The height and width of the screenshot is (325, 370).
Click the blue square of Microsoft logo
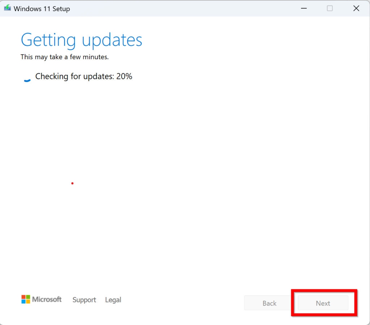23,302
